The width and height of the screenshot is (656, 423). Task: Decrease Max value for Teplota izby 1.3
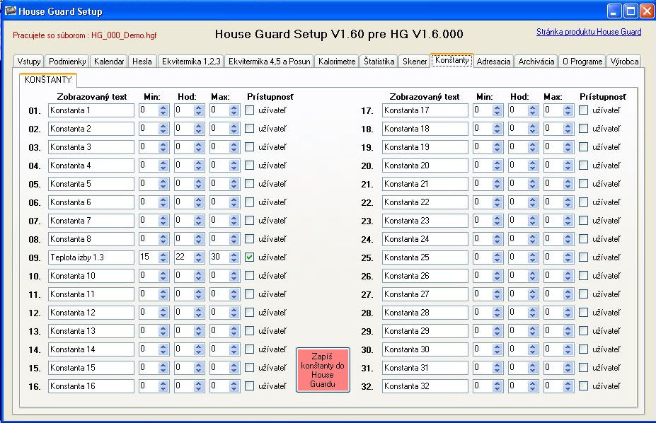[234, 260]
